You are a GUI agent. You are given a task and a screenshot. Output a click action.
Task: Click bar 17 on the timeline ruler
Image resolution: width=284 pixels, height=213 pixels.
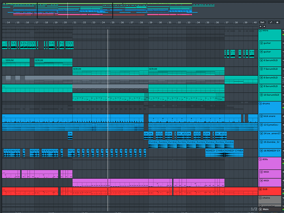click(37, 22)
